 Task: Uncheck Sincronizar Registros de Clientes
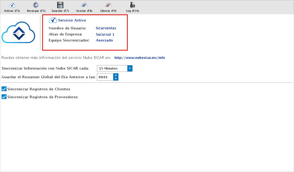[4, 89]
